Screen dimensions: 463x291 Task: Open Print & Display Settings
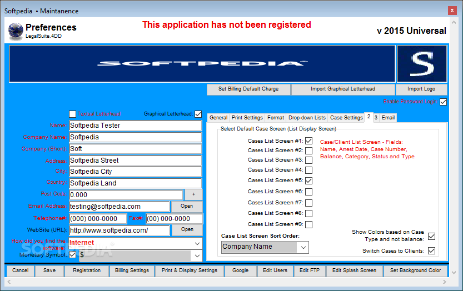click(190, 270)
